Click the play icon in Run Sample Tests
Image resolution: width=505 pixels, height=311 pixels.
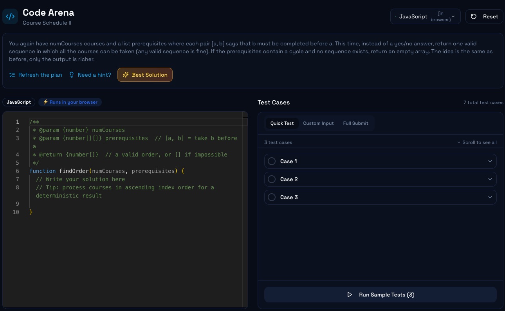click(350, 295)
